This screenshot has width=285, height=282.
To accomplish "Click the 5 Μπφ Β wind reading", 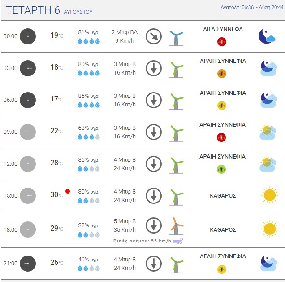I will (x=125, y=221).
